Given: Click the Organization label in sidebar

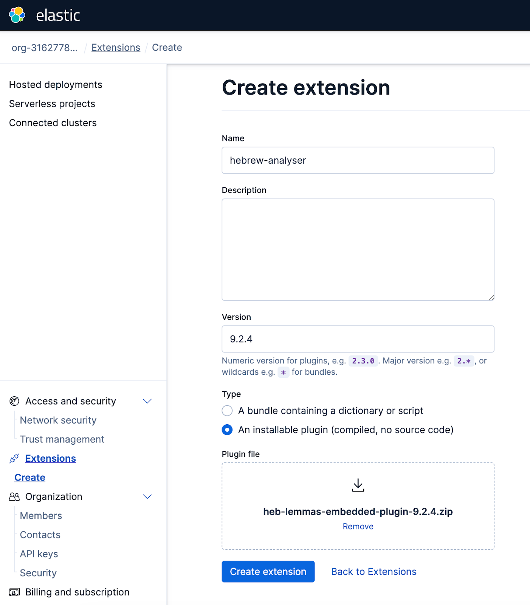Looking at the screenshot, I should (54, 497).
